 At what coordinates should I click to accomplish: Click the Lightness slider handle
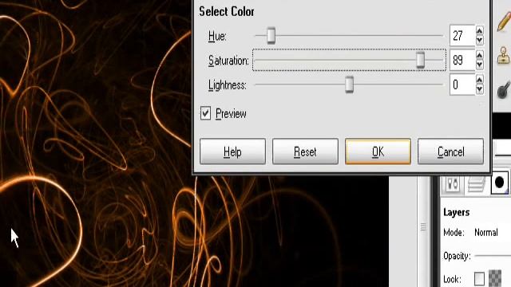click(x=350, y=85)
